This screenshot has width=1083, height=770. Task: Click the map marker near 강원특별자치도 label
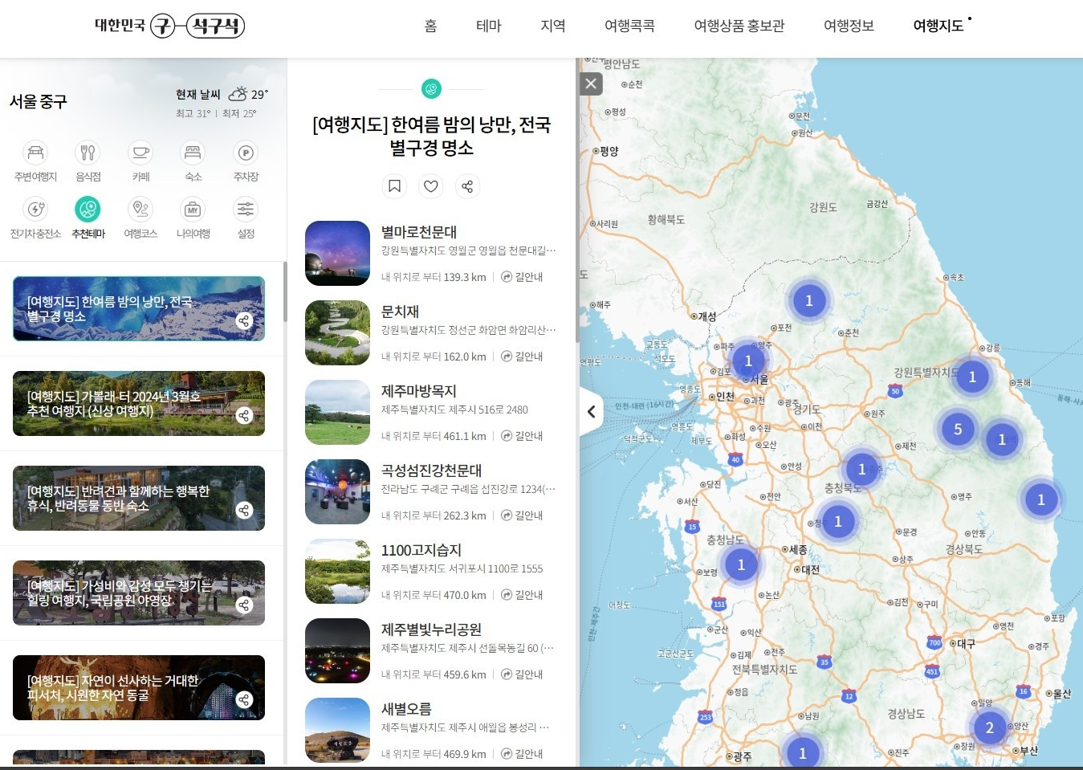pos(972,377)
